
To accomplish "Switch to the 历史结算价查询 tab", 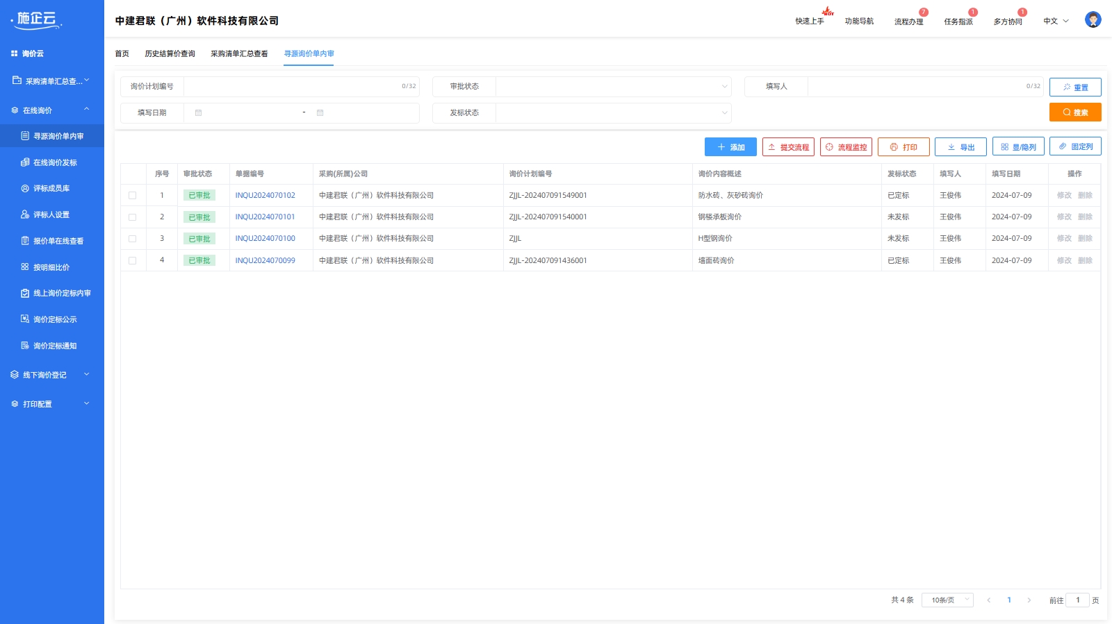I will (x=170, y=53).
